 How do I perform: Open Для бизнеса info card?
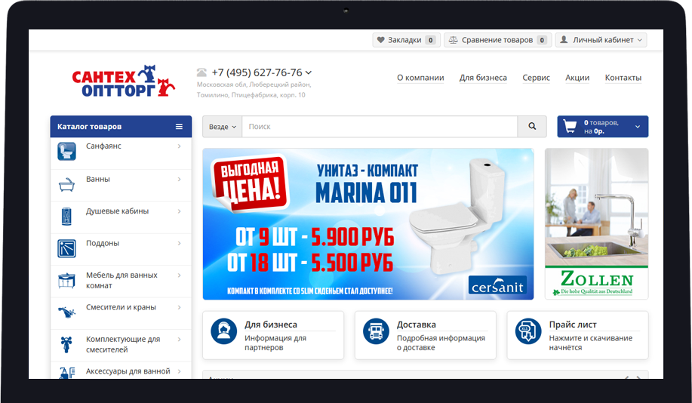(273, 336)
